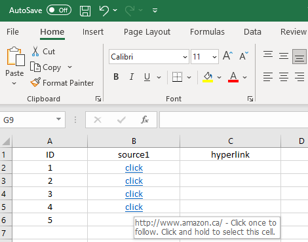Apply the yellow Fill Color
The image size is (308, 242).
click(x=208, y=77)
